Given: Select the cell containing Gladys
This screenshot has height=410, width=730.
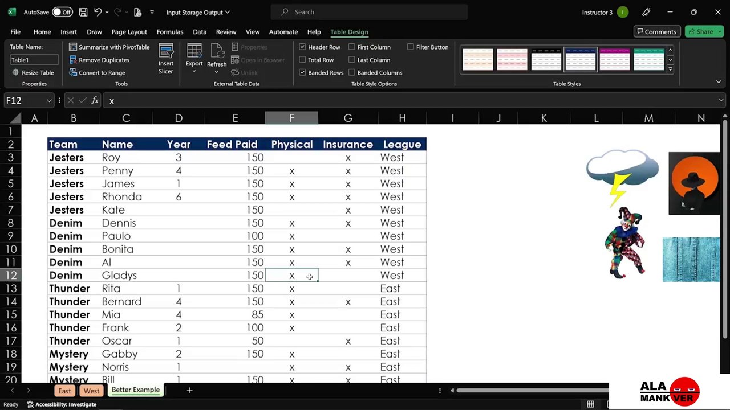Looking at the screenshot, I should [126, 276].
